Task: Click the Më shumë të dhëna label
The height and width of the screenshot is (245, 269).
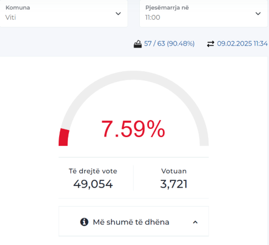Action: tap(131, 222)
